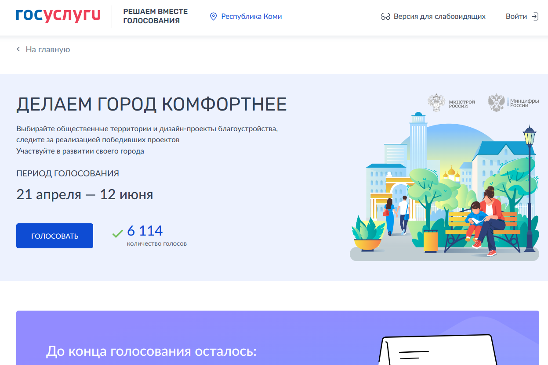Click the login arrow icon
This screenshot has width=548, height=365.
point(535,17)
